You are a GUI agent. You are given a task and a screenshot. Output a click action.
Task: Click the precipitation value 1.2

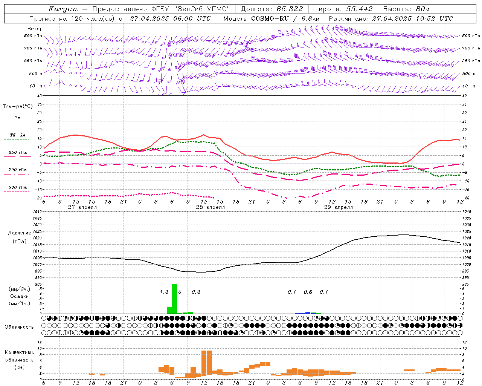164,292
